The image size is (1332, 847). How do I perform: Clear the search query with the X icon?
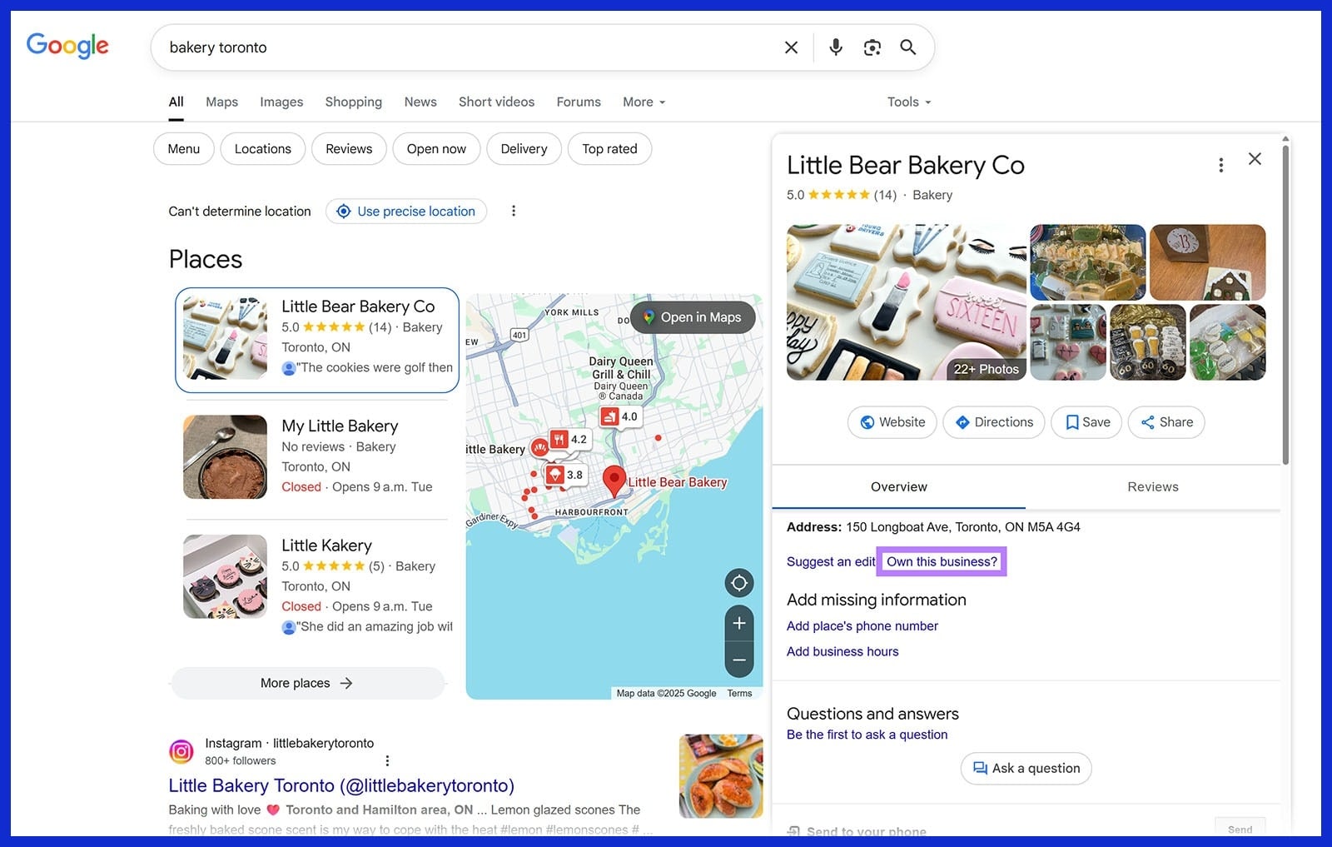point(790,47)
